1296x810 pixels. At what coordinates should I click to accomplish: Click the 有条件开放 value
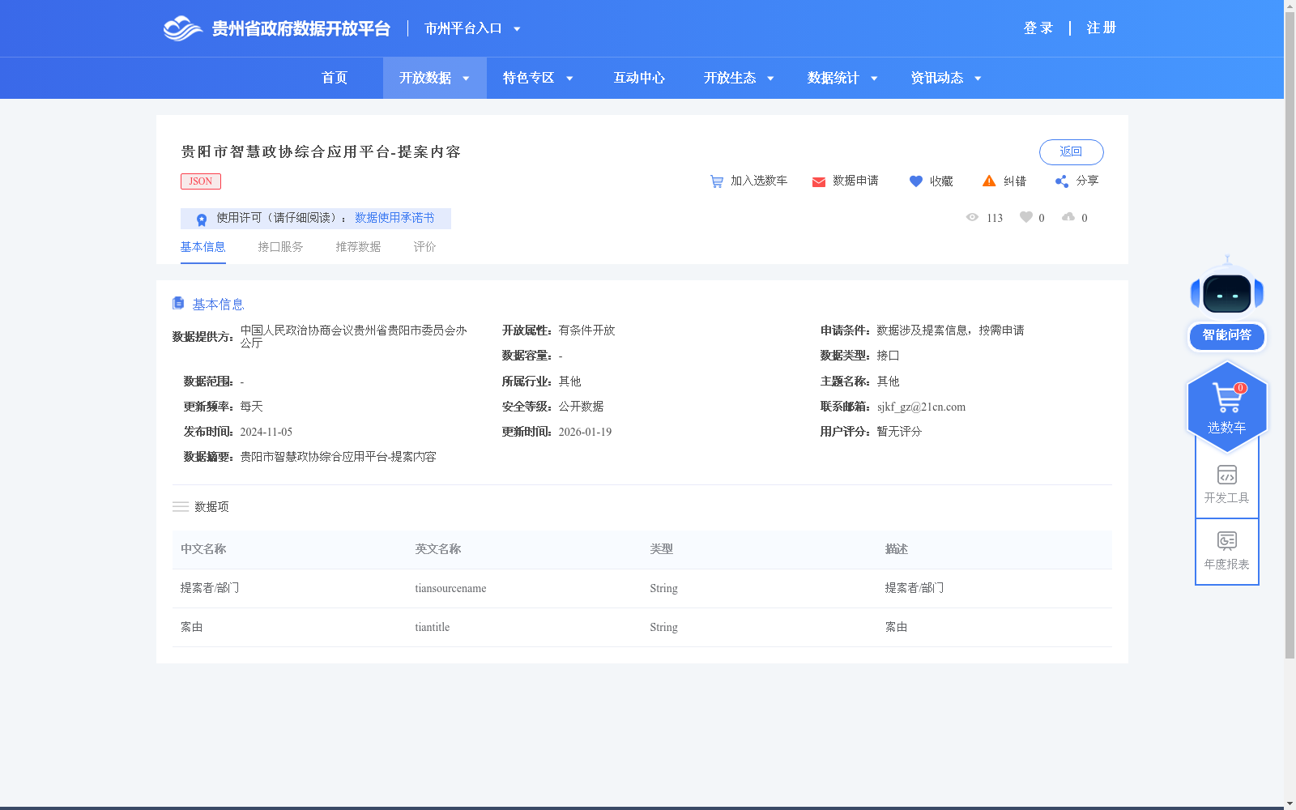586,330
